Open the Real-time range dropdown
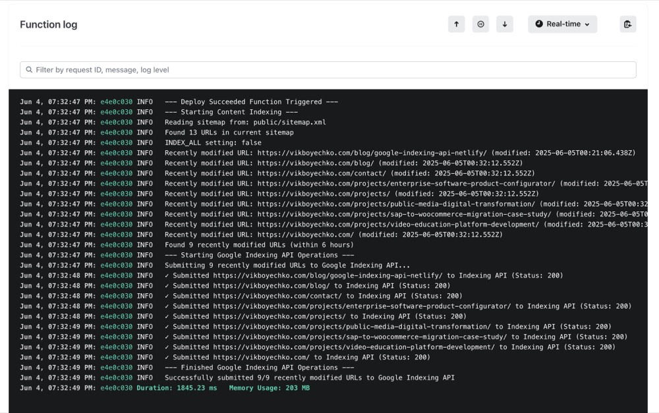Screen dimensions: 659x413 [x=562, y=24]
